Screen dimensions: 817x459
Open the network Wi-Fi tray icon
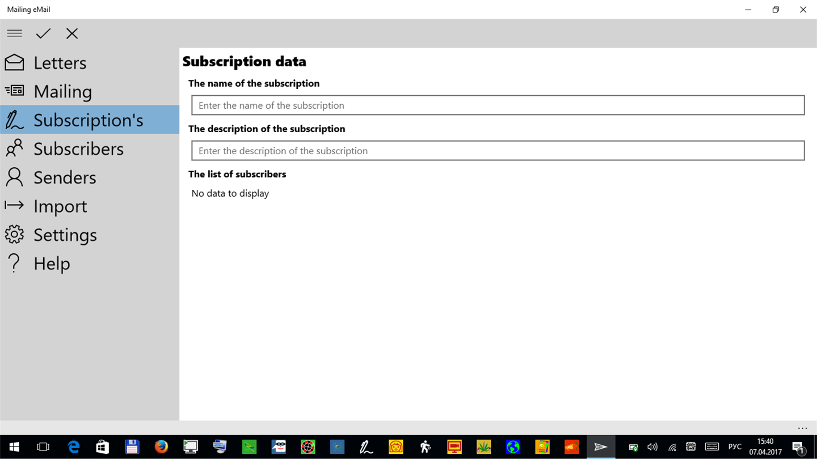tap(672, 447)
